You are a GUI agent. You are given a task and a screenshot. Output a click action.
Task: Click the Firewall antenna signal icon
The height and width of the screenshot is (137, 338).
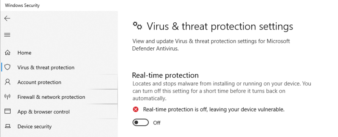(x=8, y=97)
